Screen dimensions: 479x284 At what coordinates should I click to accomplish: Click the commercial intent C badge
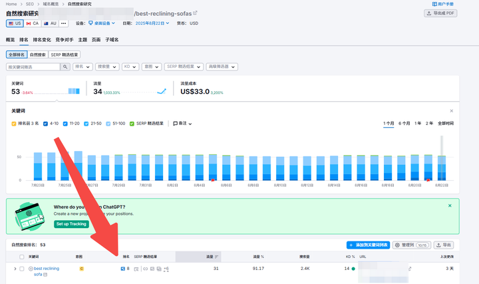click(x=82, y=269)
